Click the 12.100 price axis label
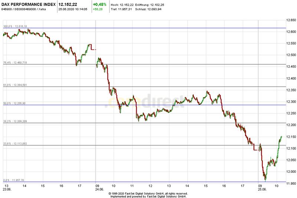The image size is (297, 198). pyautogui.click(x=291, y=148)
